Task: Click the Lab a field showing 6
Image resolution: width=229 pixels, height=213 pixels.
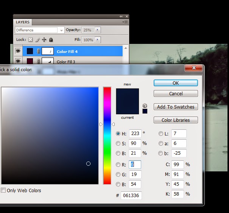Action: pyautogui.click(x=179, y=143)
